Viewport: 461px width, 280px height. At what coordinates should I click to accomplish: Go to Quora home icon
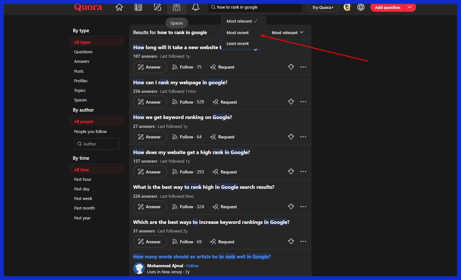pyautogui.click(x=119, y=7)
